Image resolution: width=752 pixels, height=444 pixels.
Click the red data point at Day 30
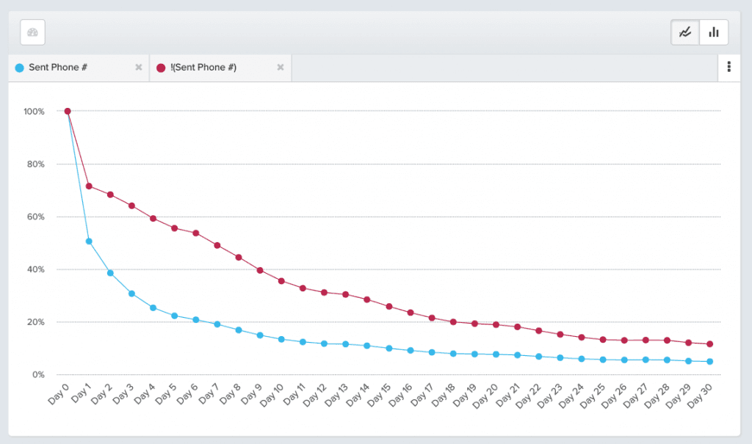709,344
